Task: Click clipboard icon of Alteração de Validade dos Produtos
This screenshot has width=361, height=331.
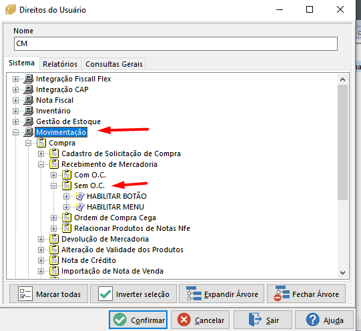Action: (x=54, y=250)
